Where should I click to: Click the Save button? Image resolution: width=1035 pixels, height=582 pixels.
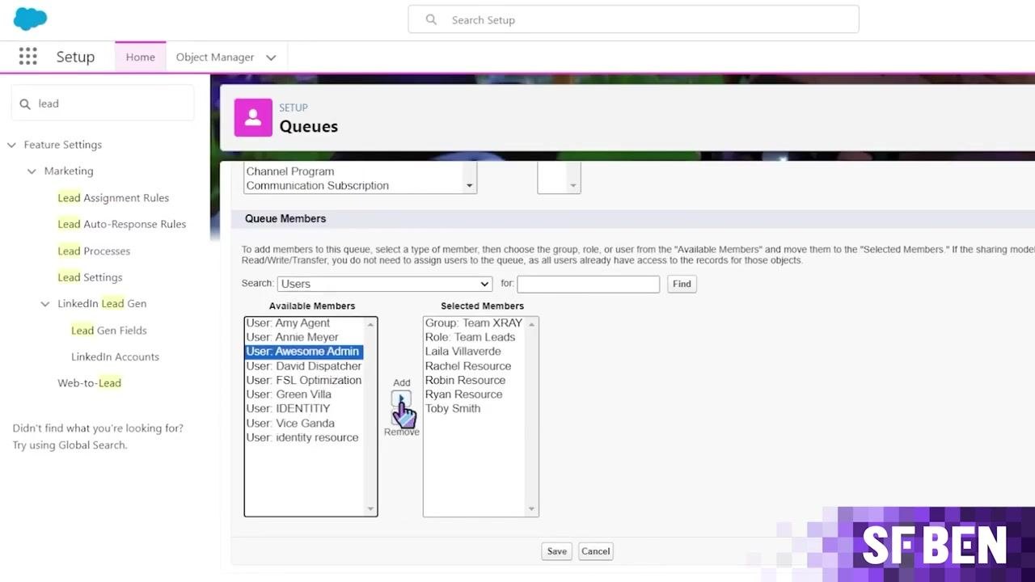(x=556, y=551)
